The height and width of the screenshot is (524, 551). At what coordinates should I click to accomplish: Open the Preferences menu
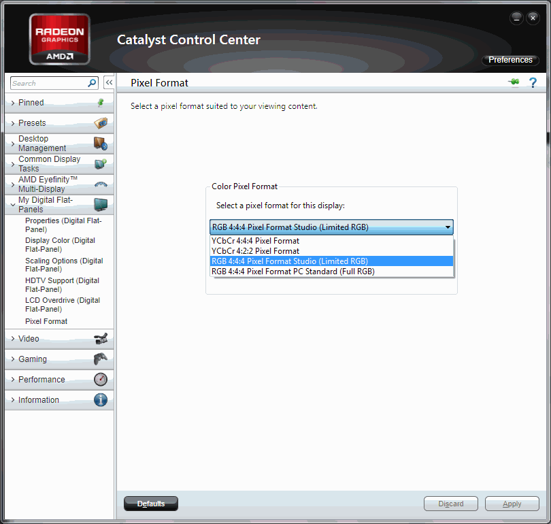tap(510, 60)
